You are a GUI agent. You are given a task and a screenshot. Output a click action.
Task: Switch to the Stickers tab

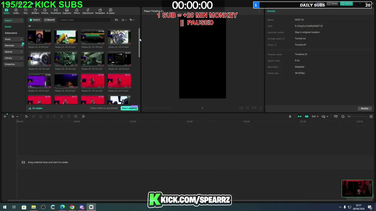pyautogui.click(x=35, y=11)
